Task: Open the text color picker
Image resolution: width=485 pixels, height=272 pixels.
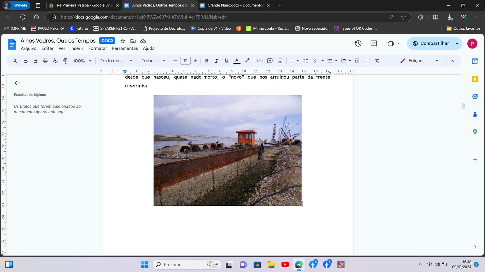Action: point(237,61)
